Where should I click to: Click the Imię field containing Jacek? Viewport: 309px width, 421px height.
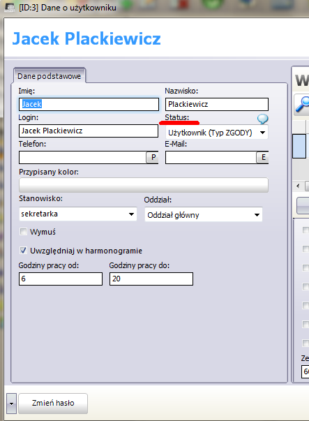pyautogui.click(x=89, y=104)
